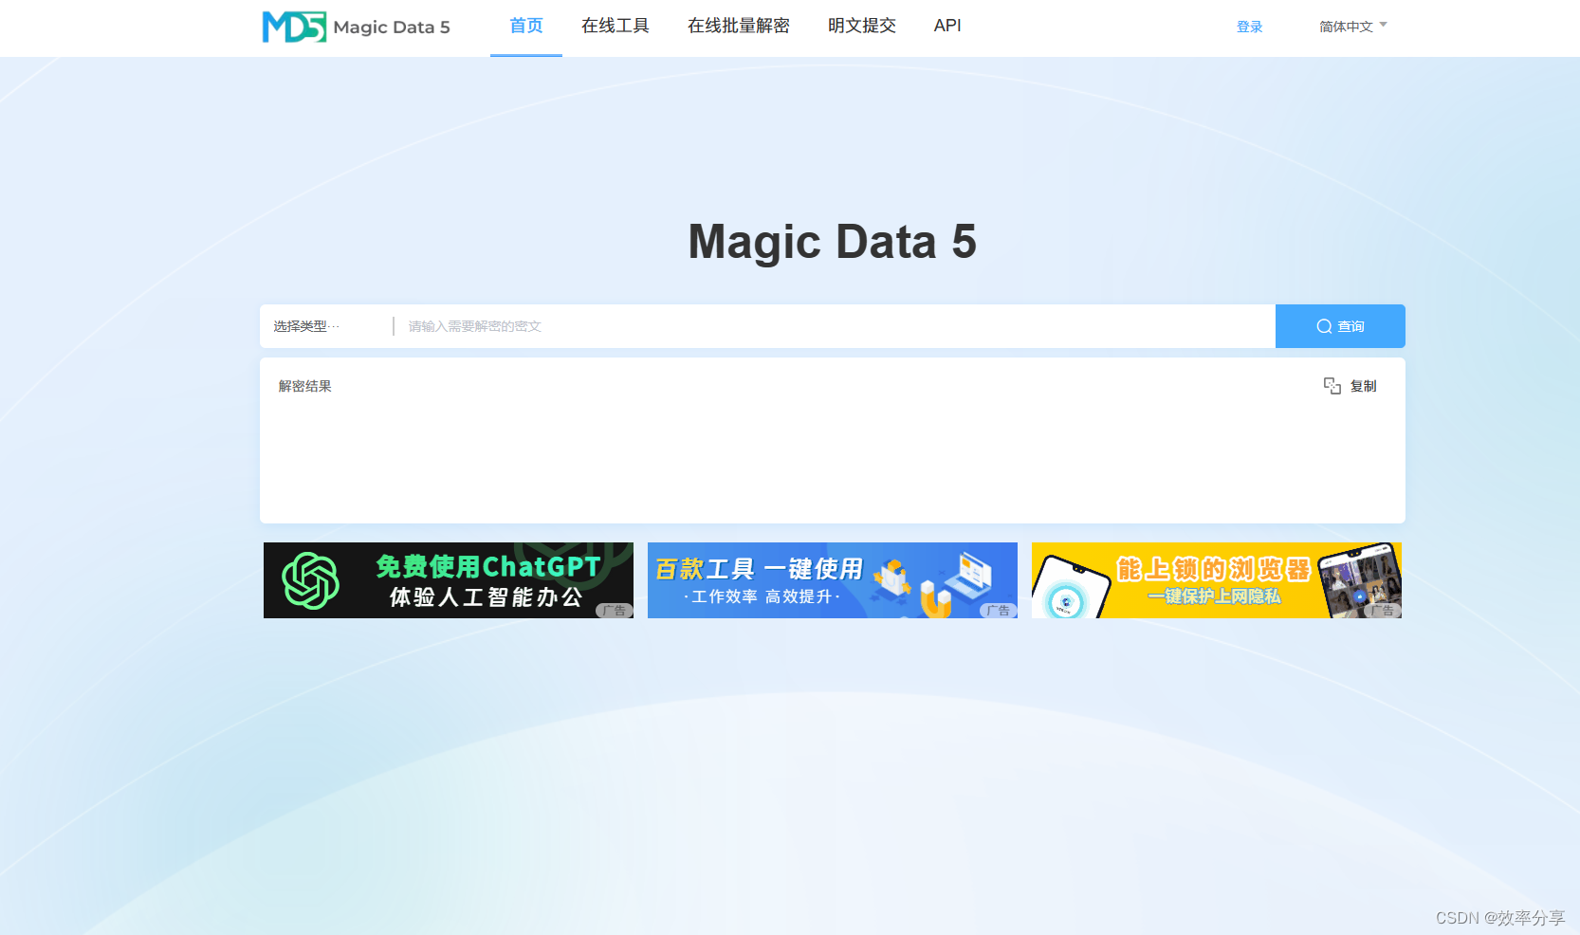Click the 广告 label on the ChatGPT banner

pos(615,612)
